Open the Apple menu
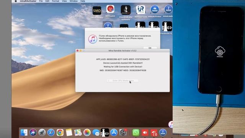Image resolution: width=245 pixels, height=138 pixels. click(x=16, y=1)
